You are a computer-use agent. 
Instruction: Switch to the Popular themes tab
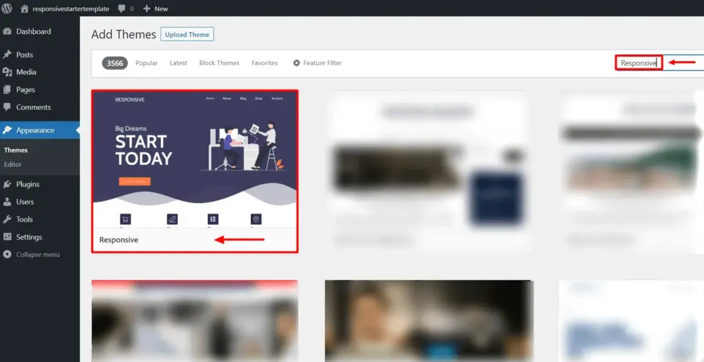[x=146, y=63]
